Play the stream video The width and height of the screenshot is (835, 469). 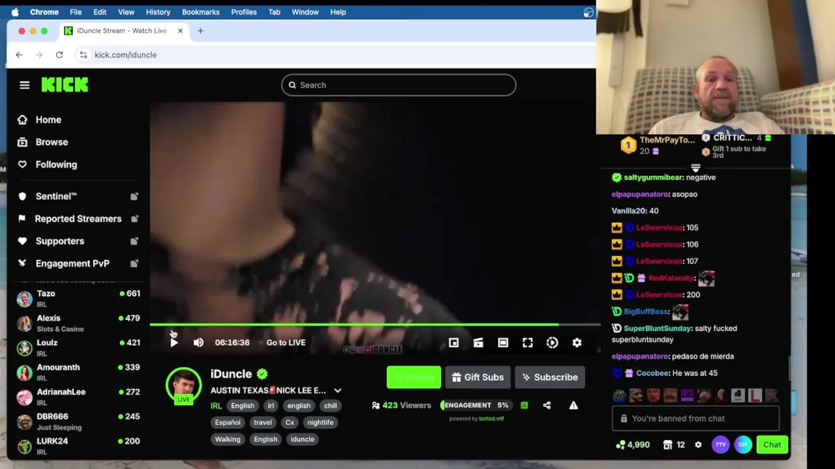pos(174,343)
